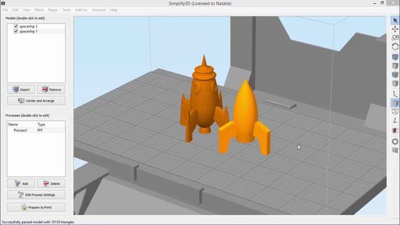The width and height of the screenshot is (400, 225).
Task: Activate the scale models tool
Action: click(x=395, y=37)
